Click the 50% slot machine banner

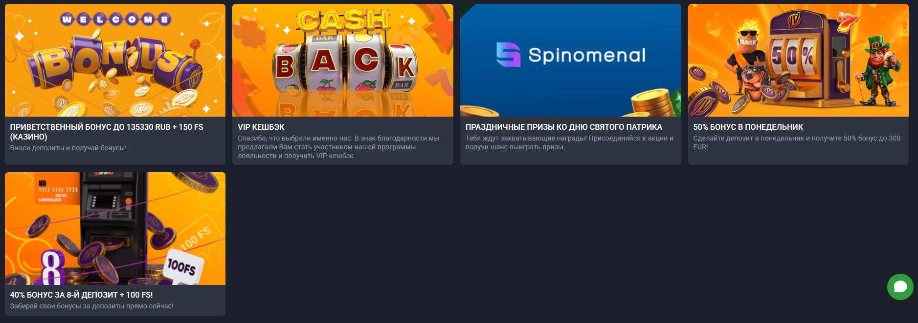click(x=798, y=60)
